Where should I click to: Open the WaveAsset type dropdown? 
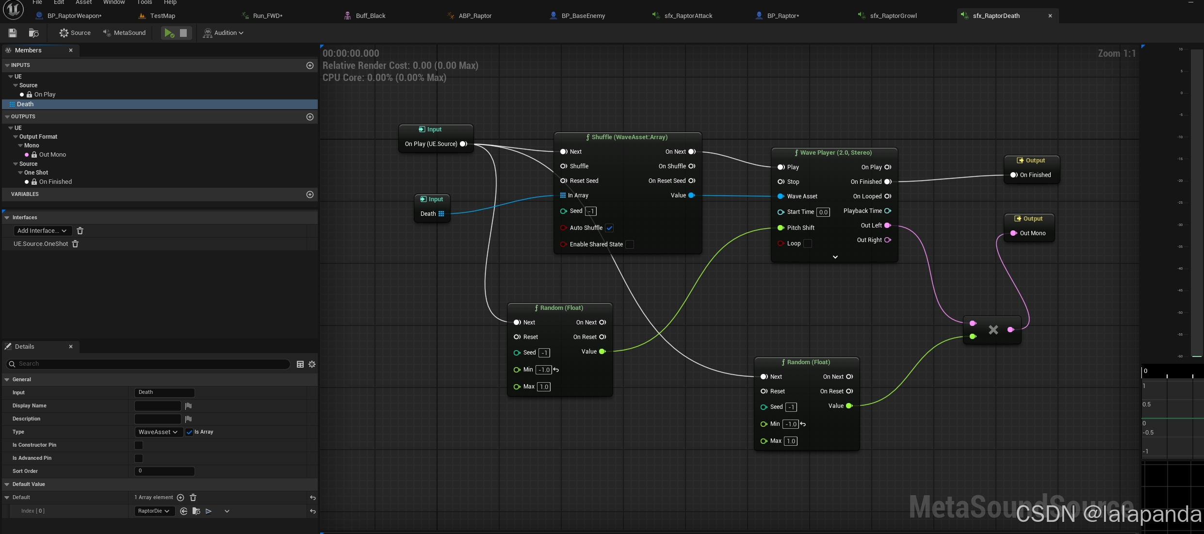(x=158, y=432)
